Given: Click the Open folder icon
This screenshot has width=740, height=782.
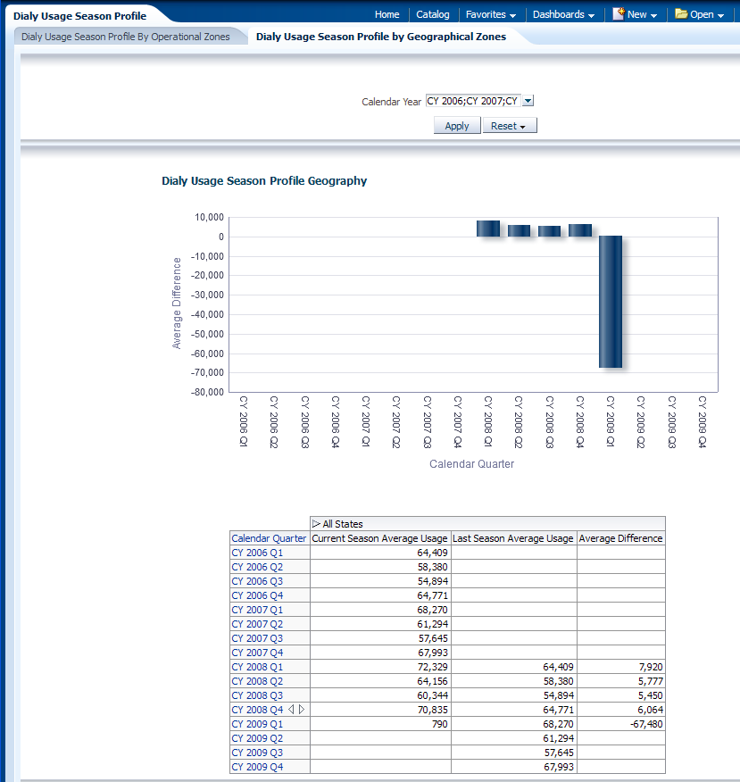Looking at the screenshot, I should pyautogui.click(x=681, y=13).
